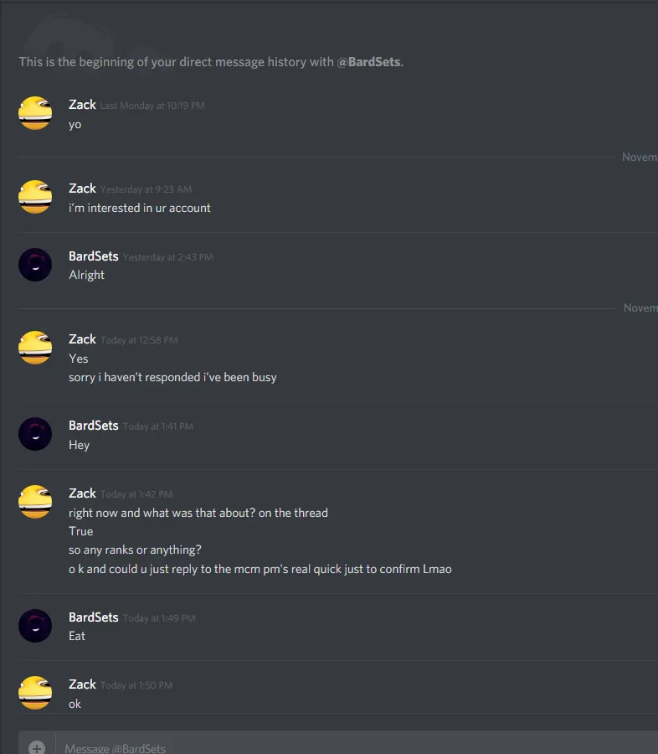Click the @BardSets mention in history header
The image size is (658, 754).
pyautogui.click(x=368, y=62)
